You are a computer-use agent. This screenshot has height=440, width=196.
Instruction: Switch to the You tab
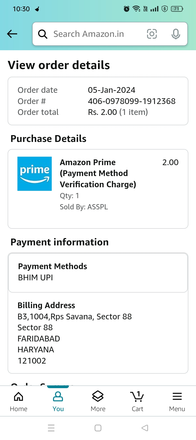click(58, 401)
